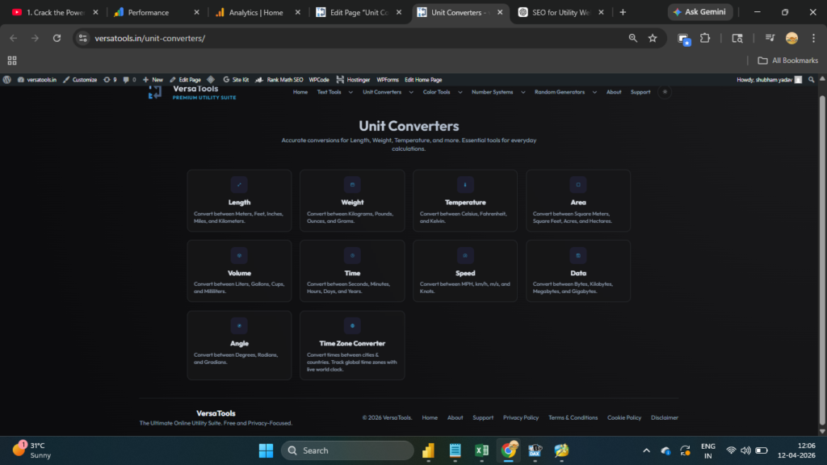Switch to Analytics Home tab
The width and height of the screenshot is (827, 465).
coord(258,12)
